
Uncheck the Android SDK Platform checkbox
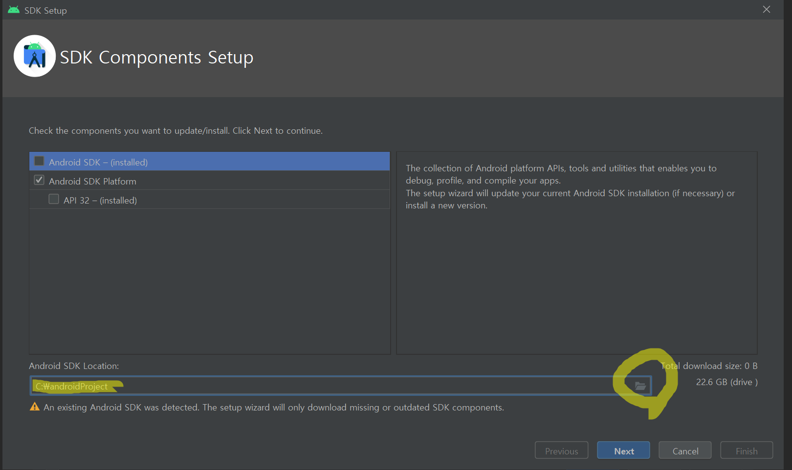tap(39, 180)
